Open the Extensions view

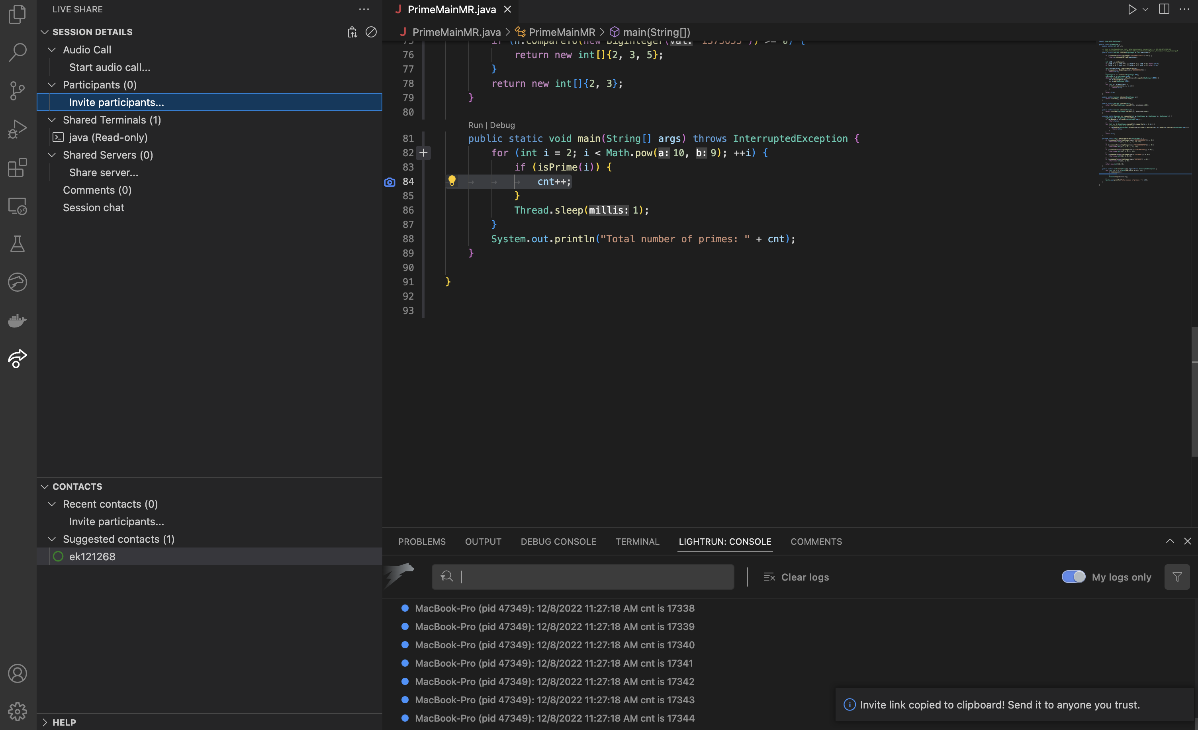click(x=18, y=167)
